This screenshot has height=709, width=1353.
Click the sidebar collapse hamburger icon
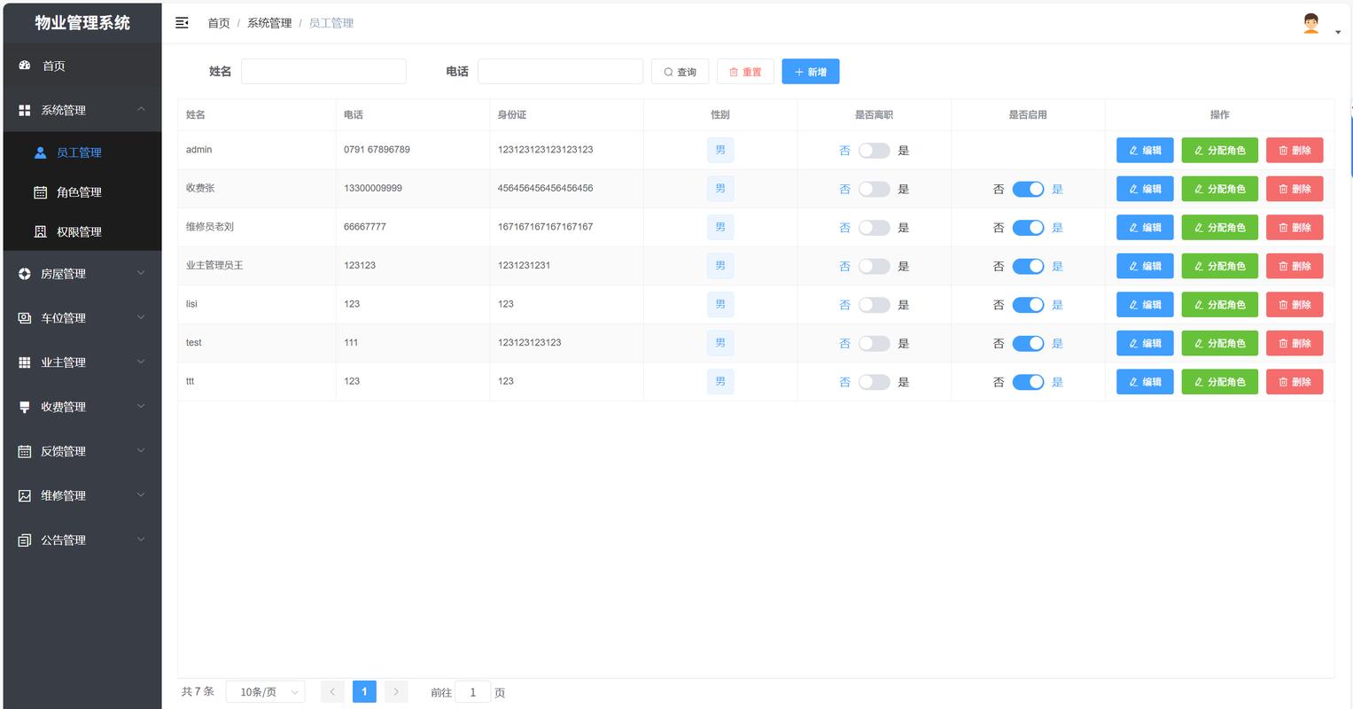182,22
